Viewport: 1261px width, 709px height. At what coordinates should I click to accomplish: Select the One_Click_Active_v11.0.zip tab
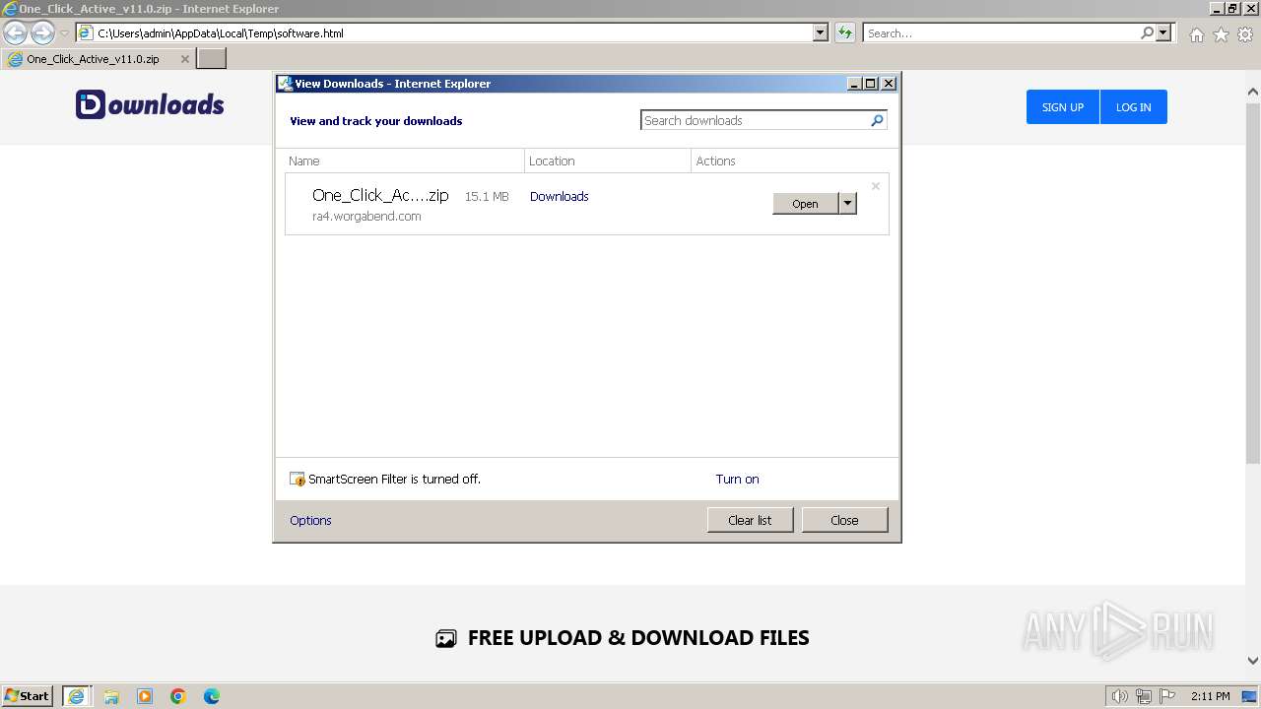tap(98, 59)
